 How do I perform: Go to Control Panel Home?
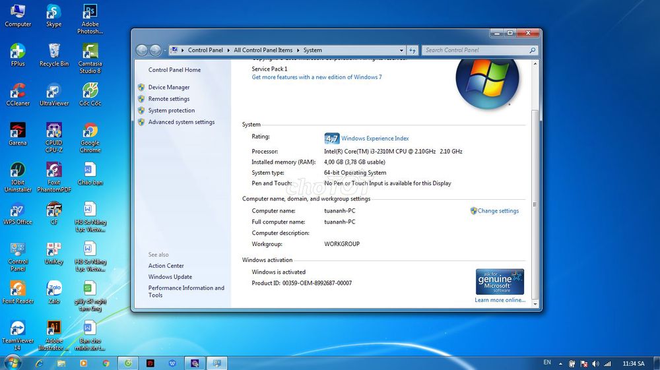[174, 70]
